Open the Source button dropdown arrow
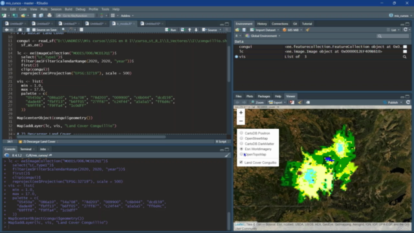Screen dimensions: 414x233 tap(221, 30)
